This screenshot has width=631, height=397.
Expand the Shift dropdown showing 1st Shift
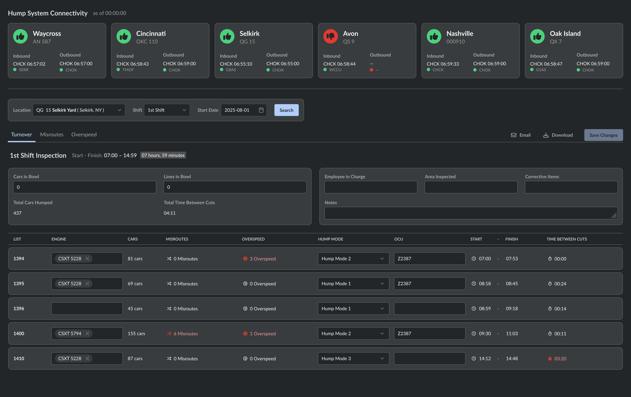[167, 110]
